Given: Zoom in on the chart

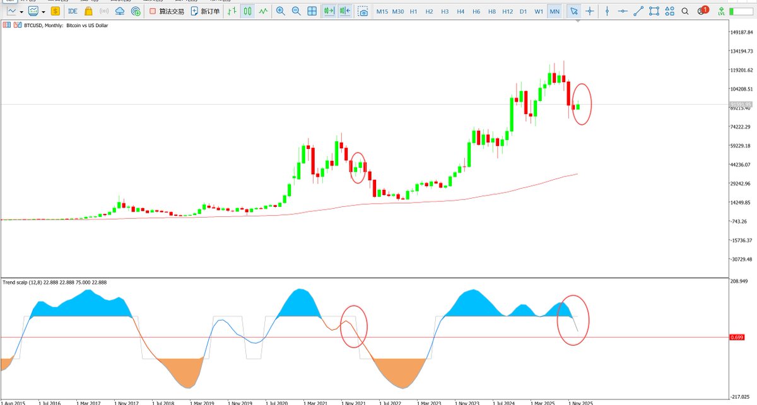Looking at the screenshot, I should pos(279,11).
